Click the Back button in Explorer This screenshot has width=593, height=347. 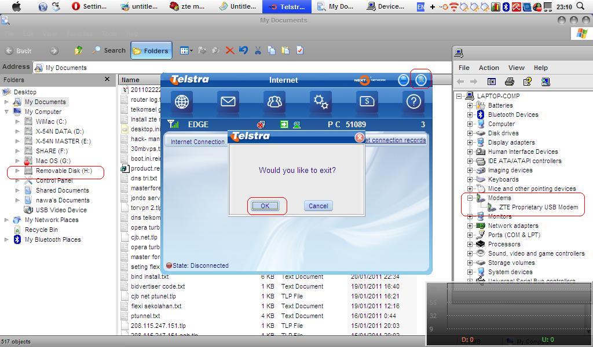18,50
